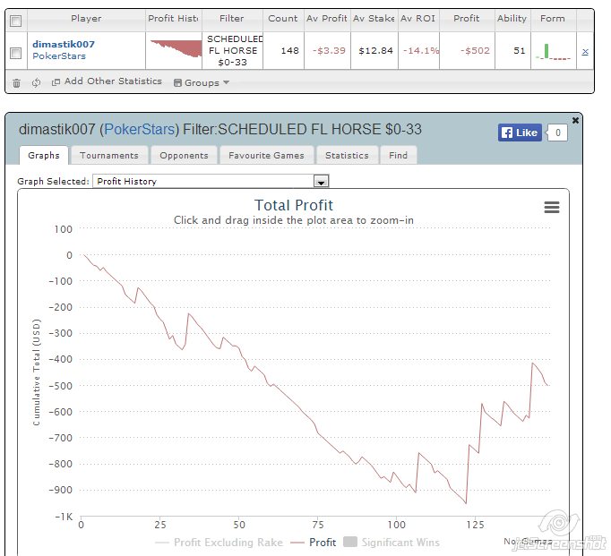Screen dimensions: 611x556
Task: Click the -$502 profit value
Action: coord(475,51)
